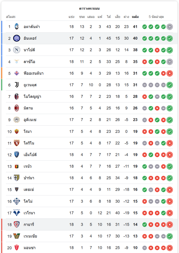Open the เอ็มโปลี team link
This screenshot has width=179, height=253.
pos(30,155)
